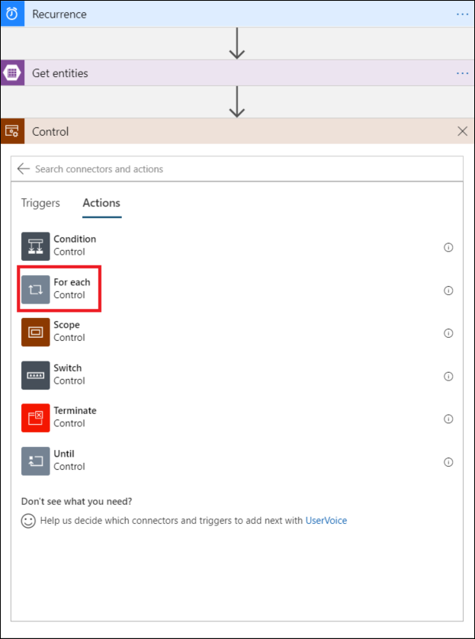Show info for the Until action
The image size is (475, 639).
point(448,462)
